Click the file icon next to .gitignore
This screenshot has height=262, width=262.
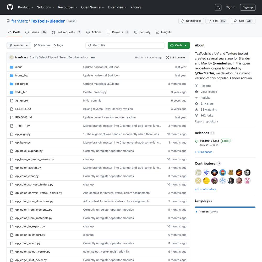(x=12, y=101)
